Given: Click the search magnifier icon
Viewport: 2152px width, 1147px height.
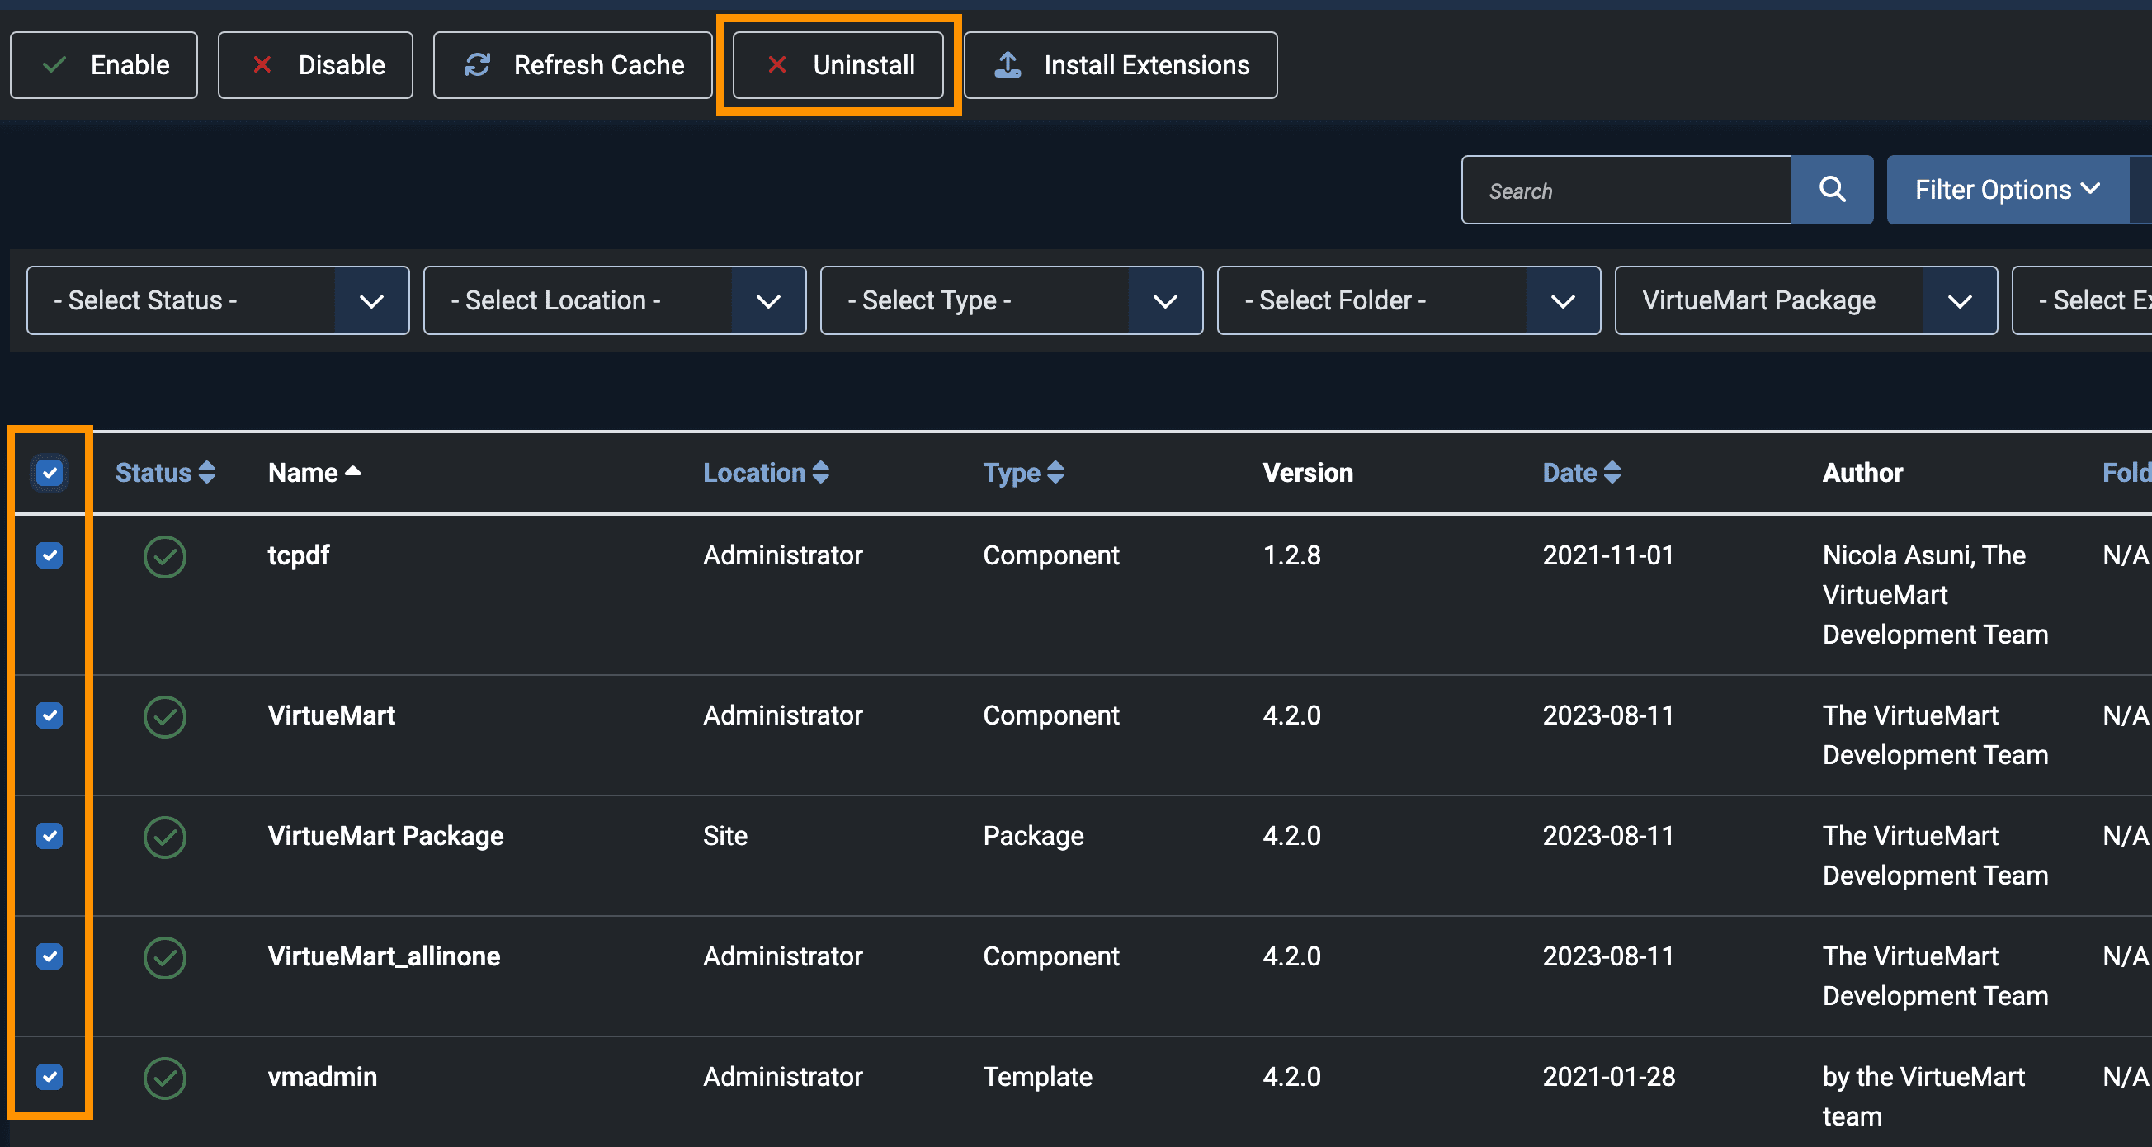Looking at the screenshot, I should (x=1832, y=190).
